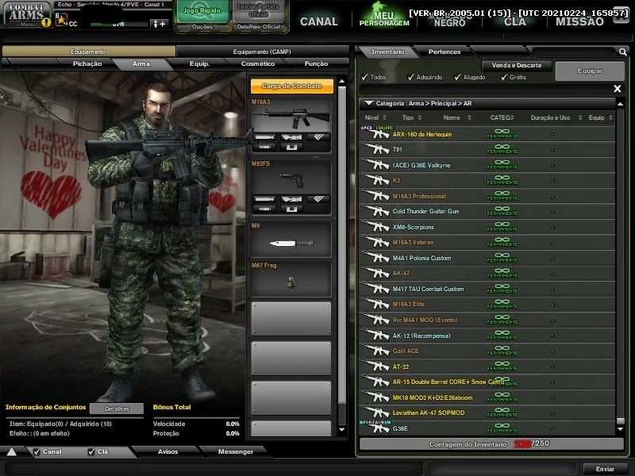Click the yellow alert icon by the logo
Viewport: 635px width, 476px height.
(x=46, y=22)
